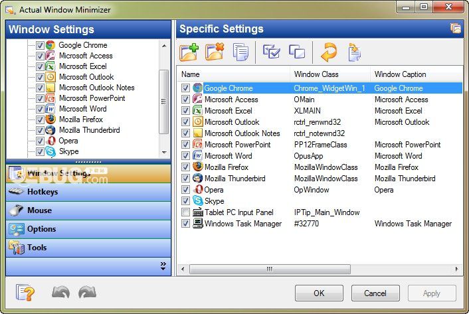469x314 pixels.
Task: Click the horizontal scrollbar left arrow
Action: [x=183, y=269]
